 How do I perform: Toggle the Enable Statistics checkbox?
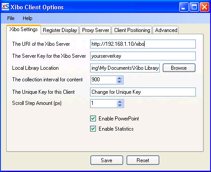(x=93, y=129)
